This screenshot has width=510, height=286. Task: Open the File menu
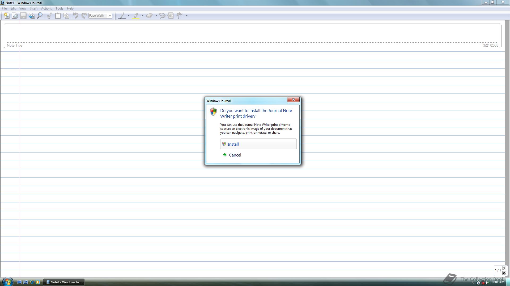pyautogui.click(x=4, y=8)
